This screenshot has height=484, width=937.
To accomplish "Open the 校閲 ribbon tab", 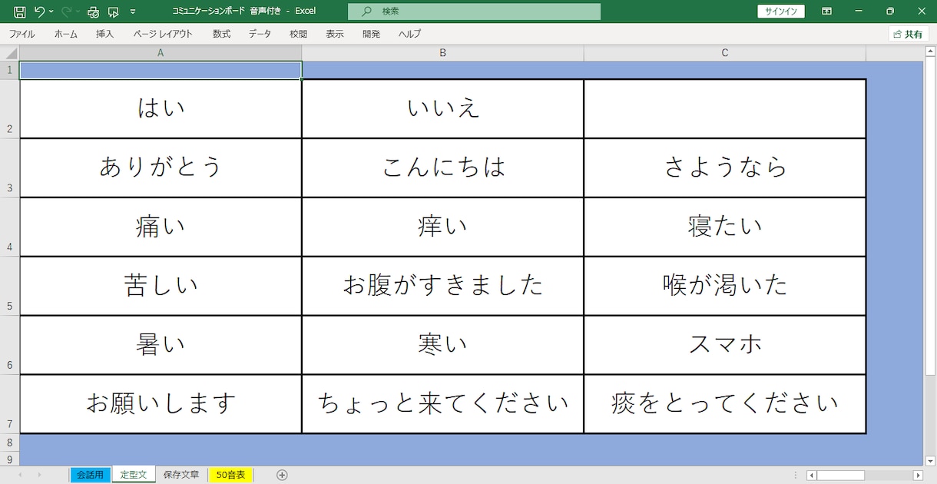I will [x=298, y=34].
